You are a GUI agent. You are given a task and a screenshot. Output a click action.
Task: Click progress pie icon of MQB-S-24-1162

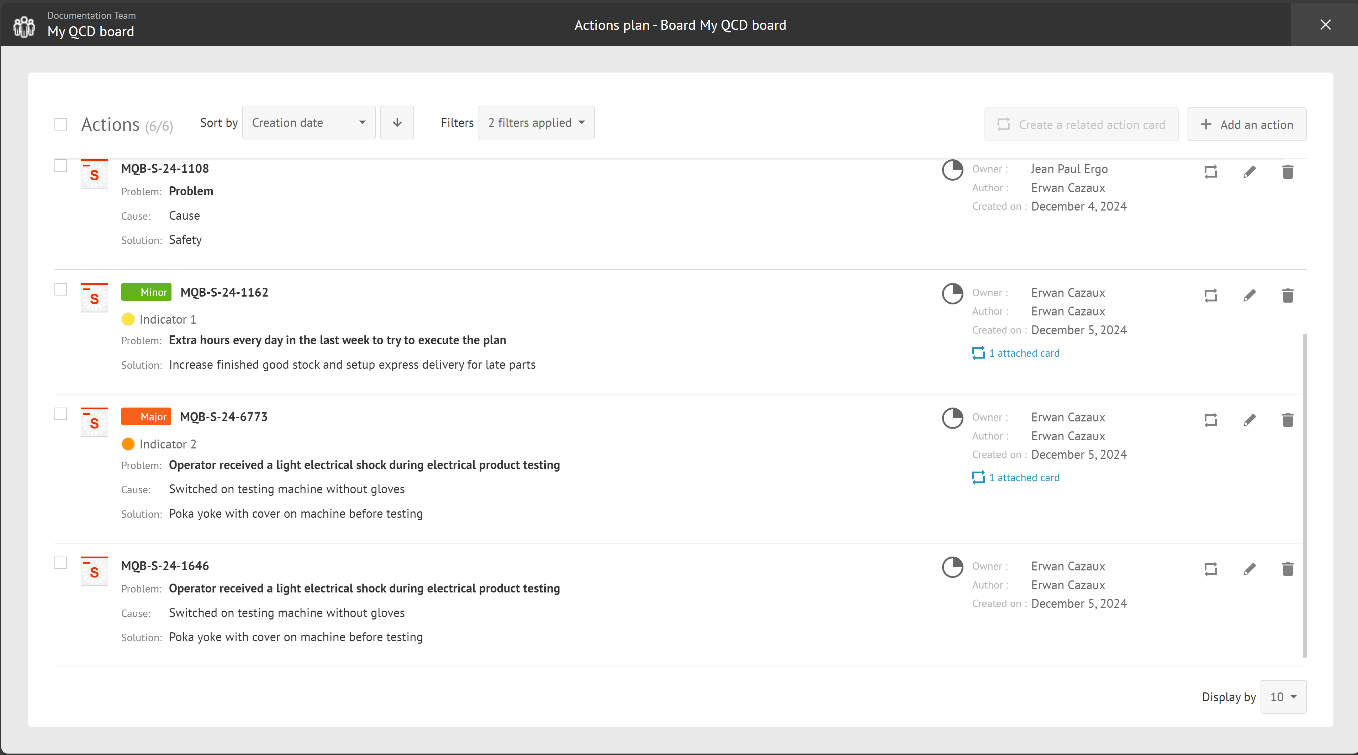[x=952, y=294]
